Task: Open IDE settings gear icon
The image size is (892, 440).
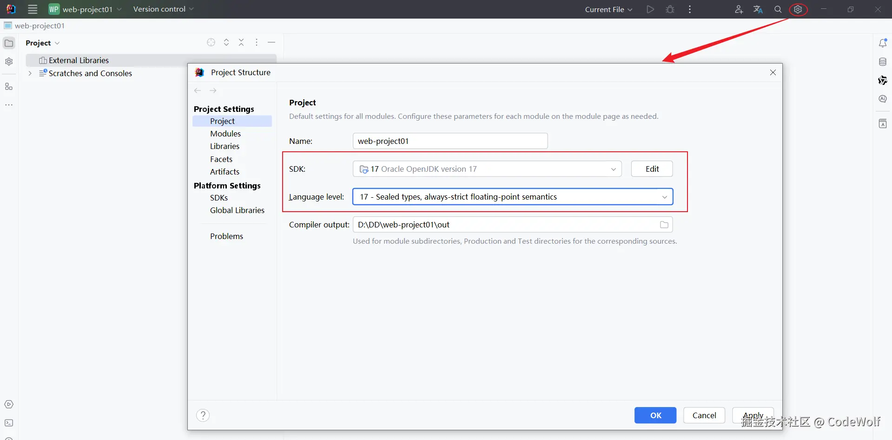Action: [798, 9]
